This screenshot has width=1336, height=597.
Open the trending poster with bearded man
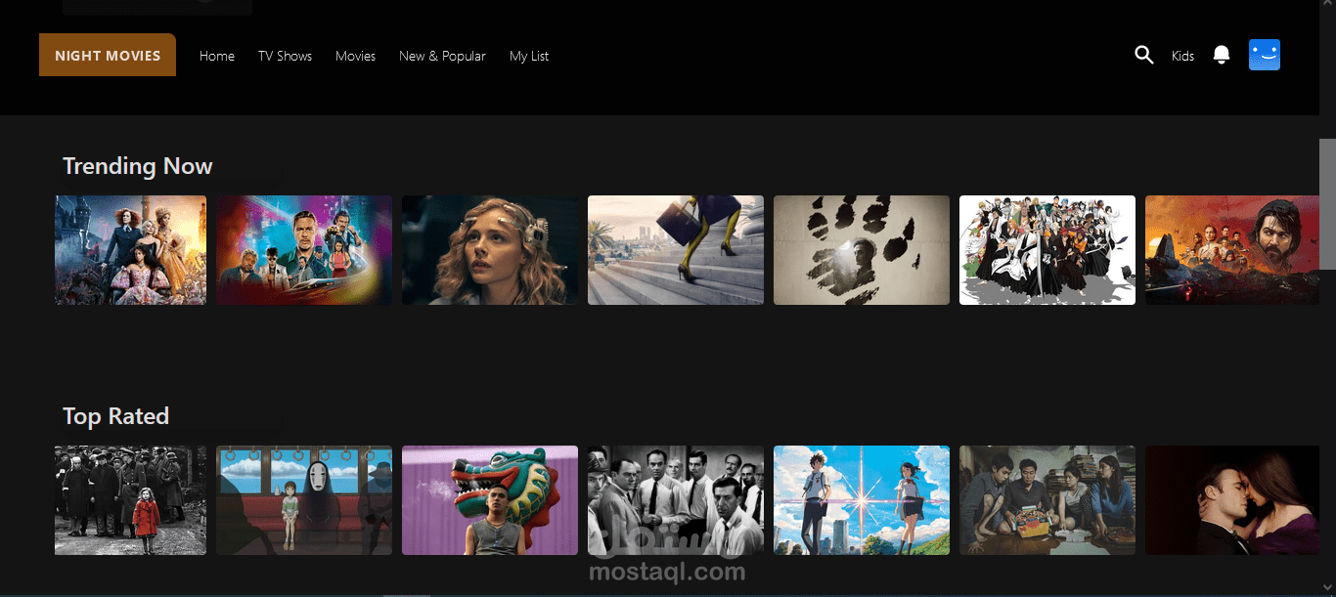point(1232,250)
